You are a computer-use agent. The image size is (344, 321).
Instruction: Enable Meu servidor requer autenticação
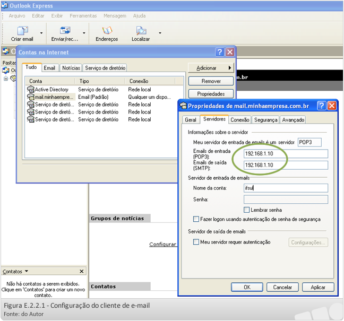pyautogui.click(x=196, y=242)
